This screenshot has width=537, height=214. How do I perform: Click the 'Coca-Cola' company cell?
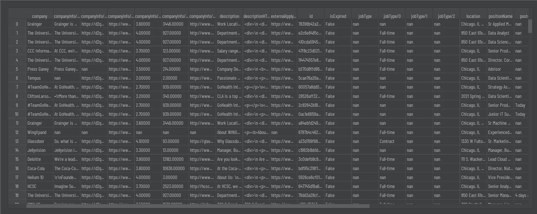pos(40,168)
